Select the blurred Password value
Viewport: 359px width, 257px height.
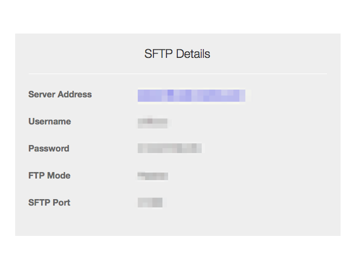[169, 148]
